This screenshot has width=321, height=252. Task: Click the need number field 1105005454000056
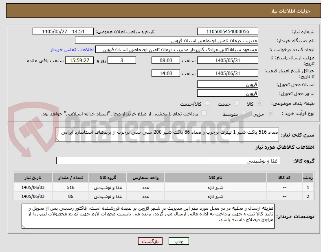pyautogui.click(x=227, y=31)
